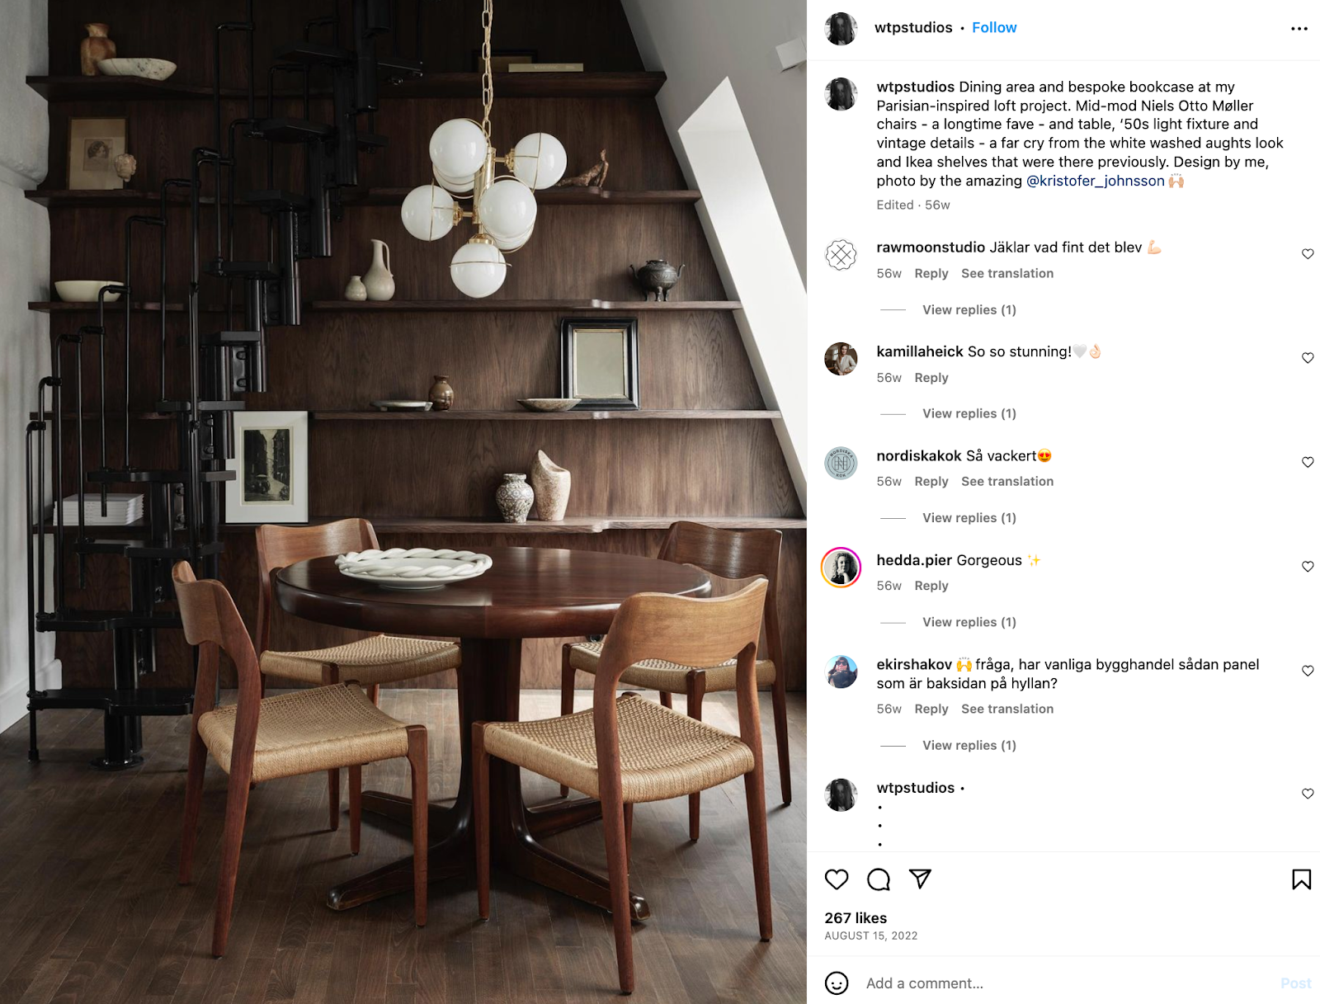Share the post via paper plane icon
1320x1004 pixels.
coord(920,879)
